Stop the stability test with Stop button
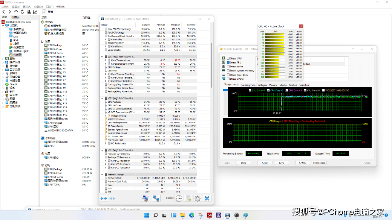 pyautogui.click(x=243, y=162)
